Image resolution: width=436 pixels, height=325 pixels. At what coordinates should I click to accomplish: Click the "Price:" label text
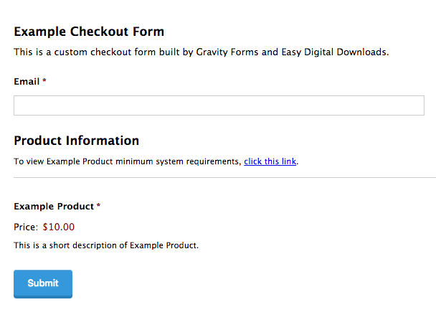pos(26,227)
